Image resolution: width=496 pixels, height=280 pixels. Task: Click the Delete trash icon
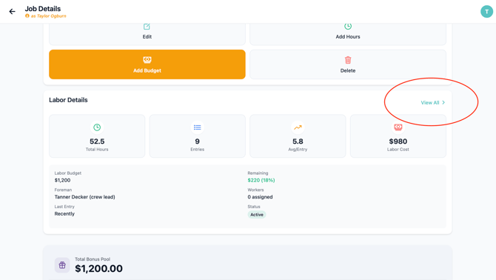point(348,60)
